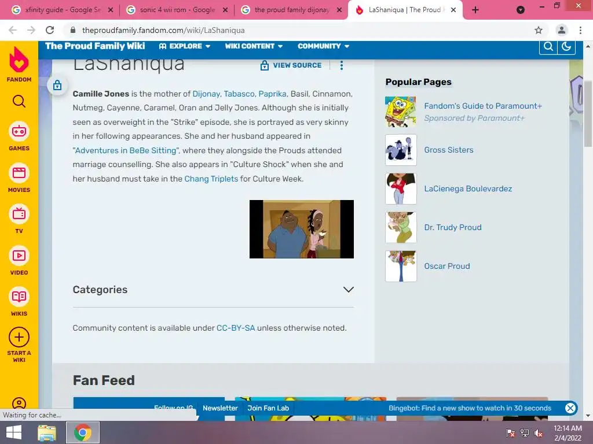The width and height of the screenshot is (593, 444).
Task: Open the CC-BY-SA license link
Action: tap(236, 328)
